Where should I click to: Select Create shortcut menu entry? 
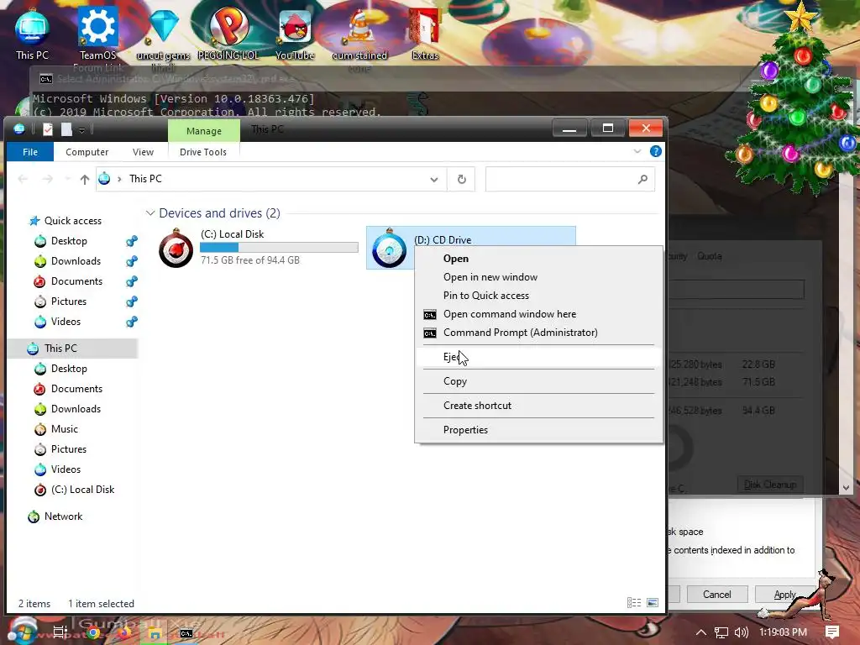[x=538, y=406]
